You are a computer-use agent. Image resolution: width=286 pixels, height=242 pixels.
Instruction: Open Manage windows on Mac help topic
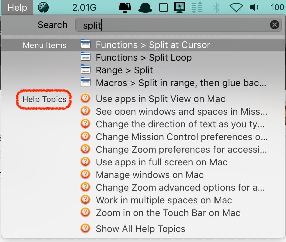pyautogui.click(x=150, y=175)
